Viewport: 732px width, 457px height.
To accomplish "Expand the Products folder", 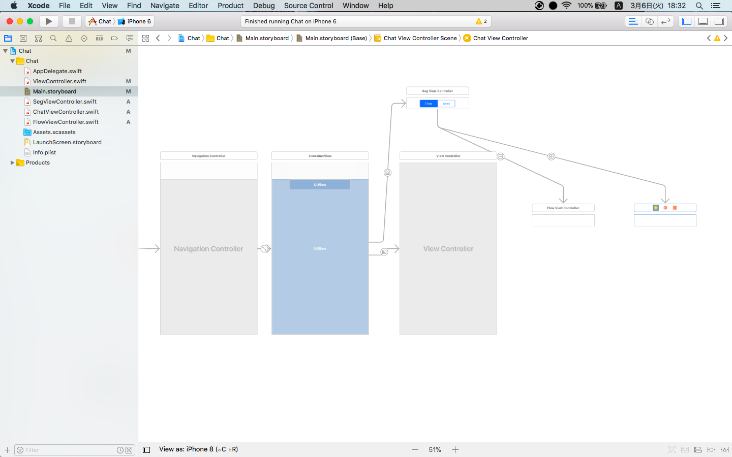I will tap(13, 162).
